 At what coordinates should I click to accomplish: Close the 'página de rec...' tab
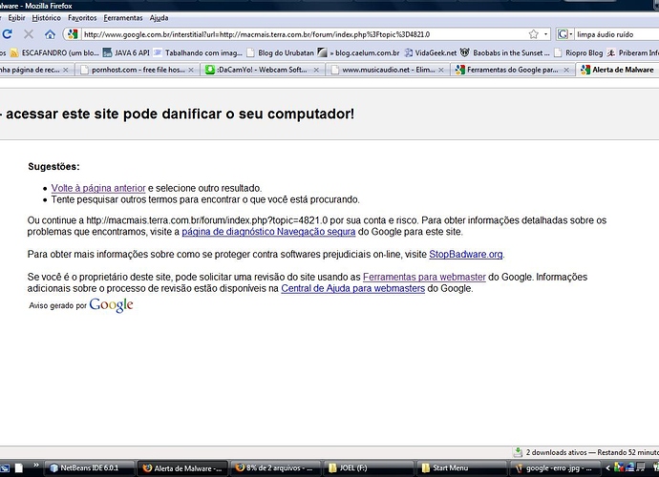66,71
